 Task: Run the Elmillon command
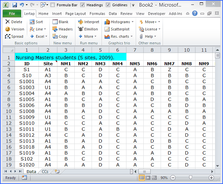pos(81,29)
